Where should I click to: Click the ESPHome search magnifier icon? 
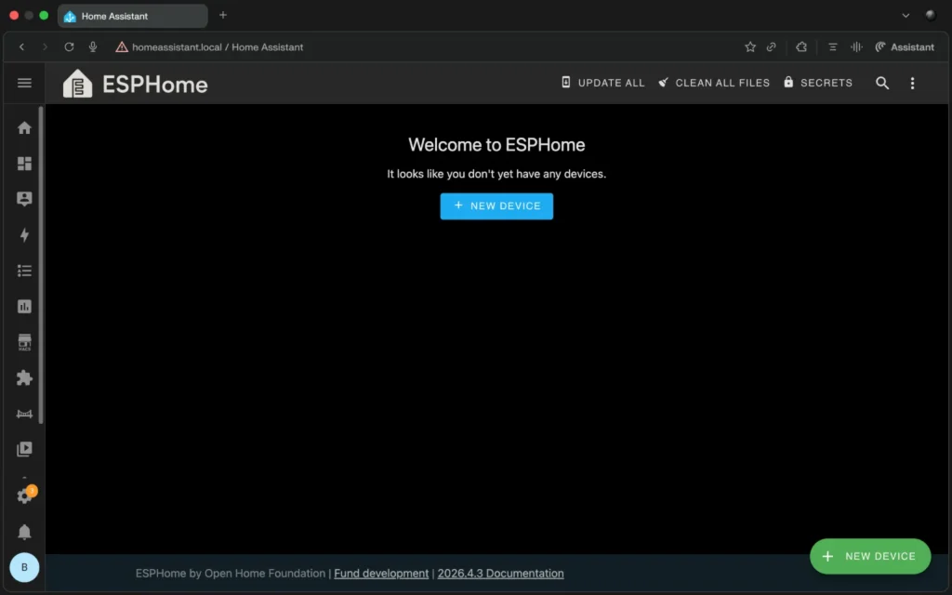(882, 83)
